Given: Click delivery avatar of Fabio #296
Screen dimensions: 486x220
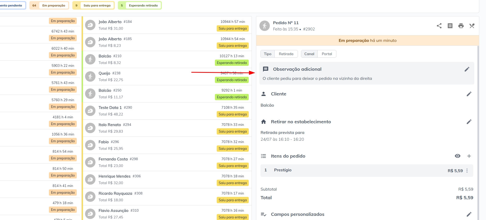Looking at the screenshot, I should (x=90, y=145).
